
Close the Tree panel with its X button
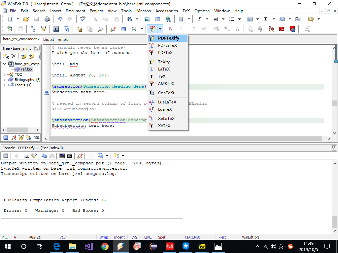pyautogui.click(x=37, y=48)
